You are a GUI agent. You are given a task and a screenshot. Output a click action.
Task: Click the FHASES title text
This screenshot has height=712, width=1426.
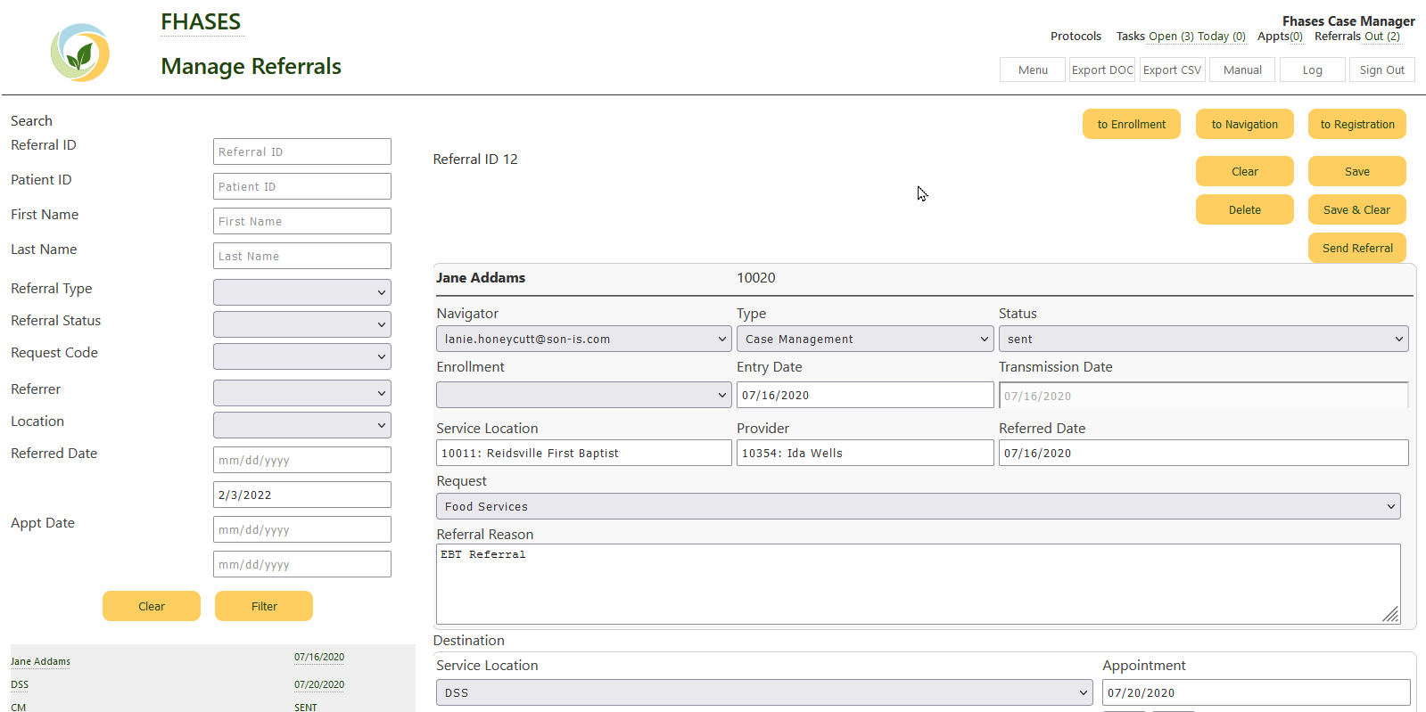(201, 22)
